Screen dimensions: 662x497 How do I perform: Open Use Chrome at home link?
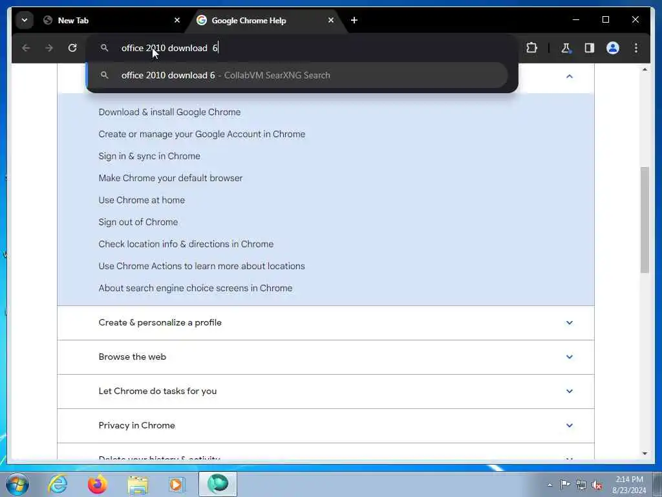[142, 200]
